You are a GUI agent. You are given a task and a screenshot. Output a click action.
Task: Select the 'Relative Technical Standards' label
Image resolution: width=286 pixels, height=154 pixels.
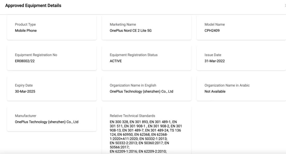pos(132,116)
